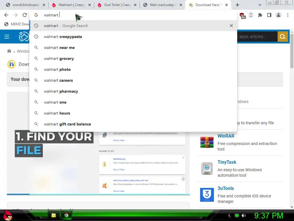The image size is (294, 221).
Task: Close the Wall-mart.webp tab
Action: click(x=181, y=5)
